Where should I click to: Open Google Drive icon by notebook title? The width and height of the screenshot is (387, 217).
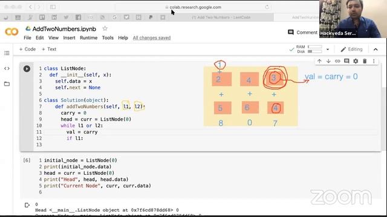28,28
